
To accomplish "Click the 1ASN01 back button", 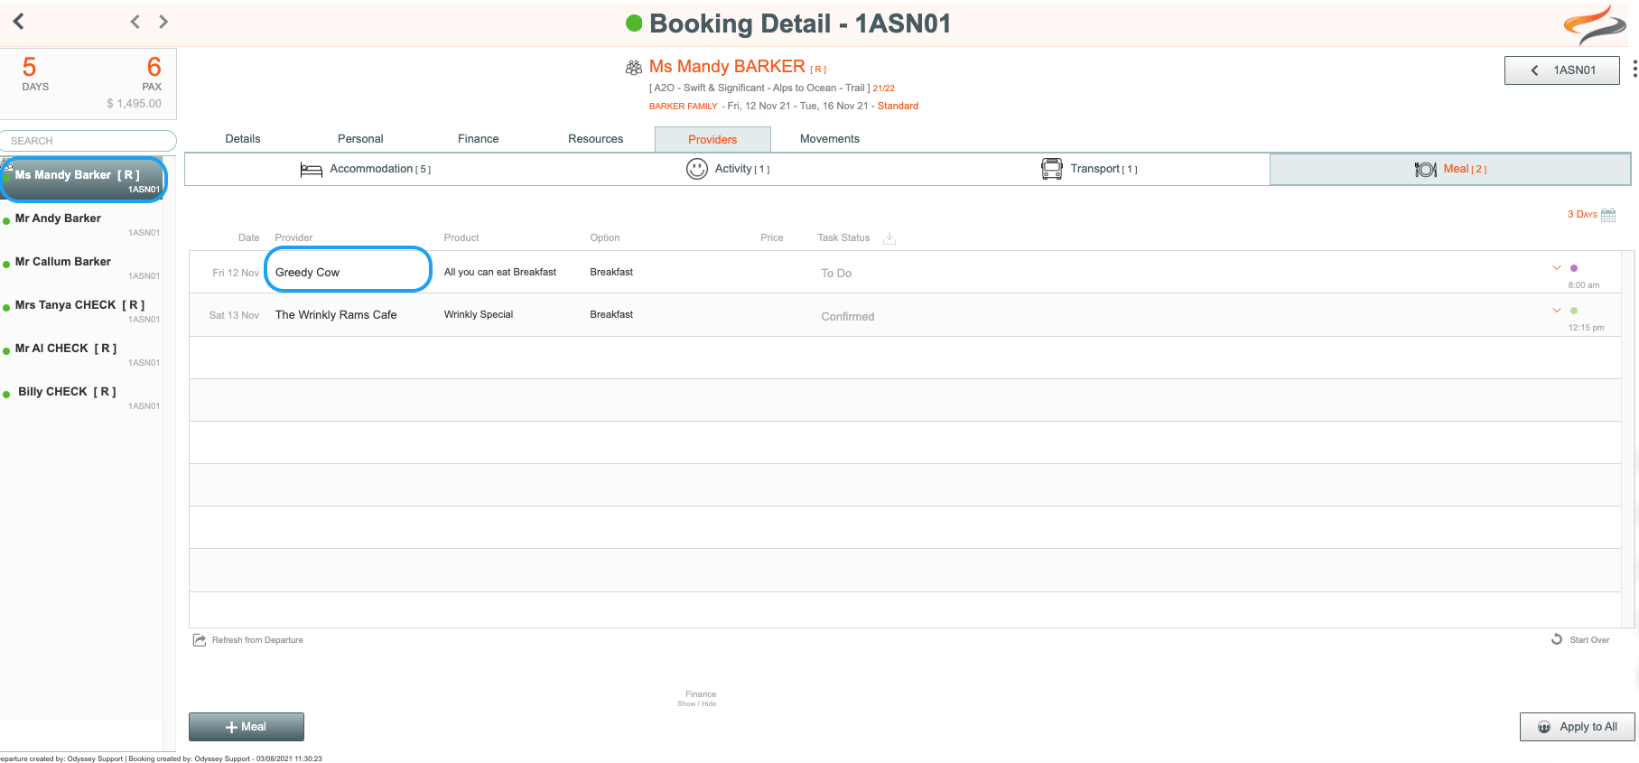I will coord(1562,70).
